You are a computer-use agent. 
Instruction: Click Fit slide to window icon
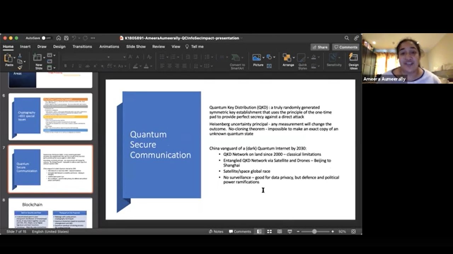point(353,231)
